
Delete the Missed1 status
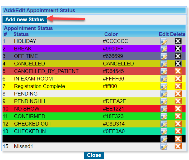pyautogui.click(x=178, y=146)
